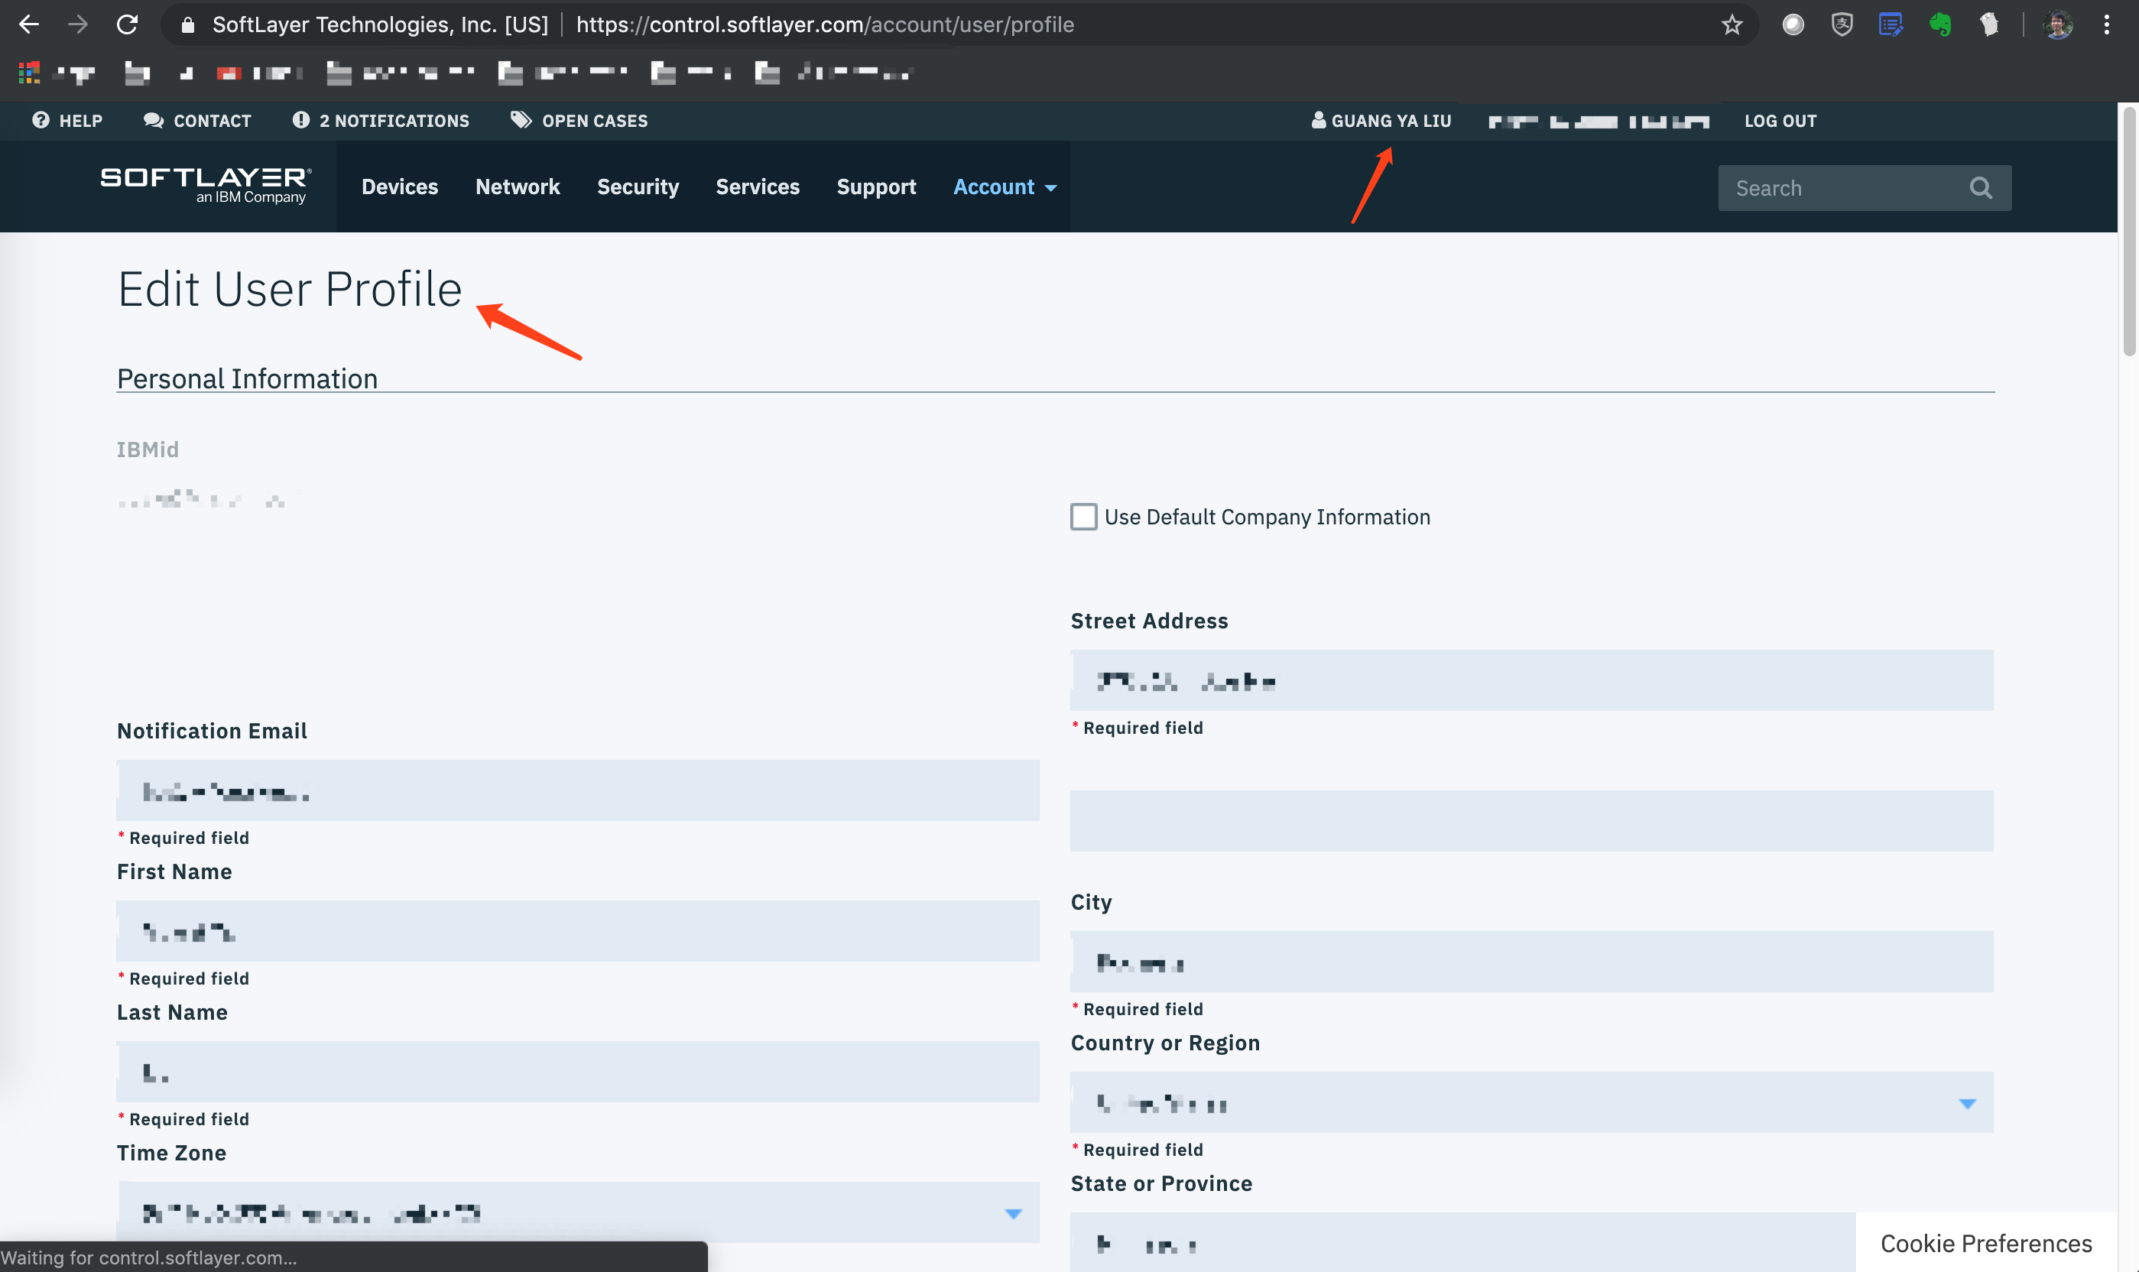
Task: Open the Devices menu
Action: point(399,187)
